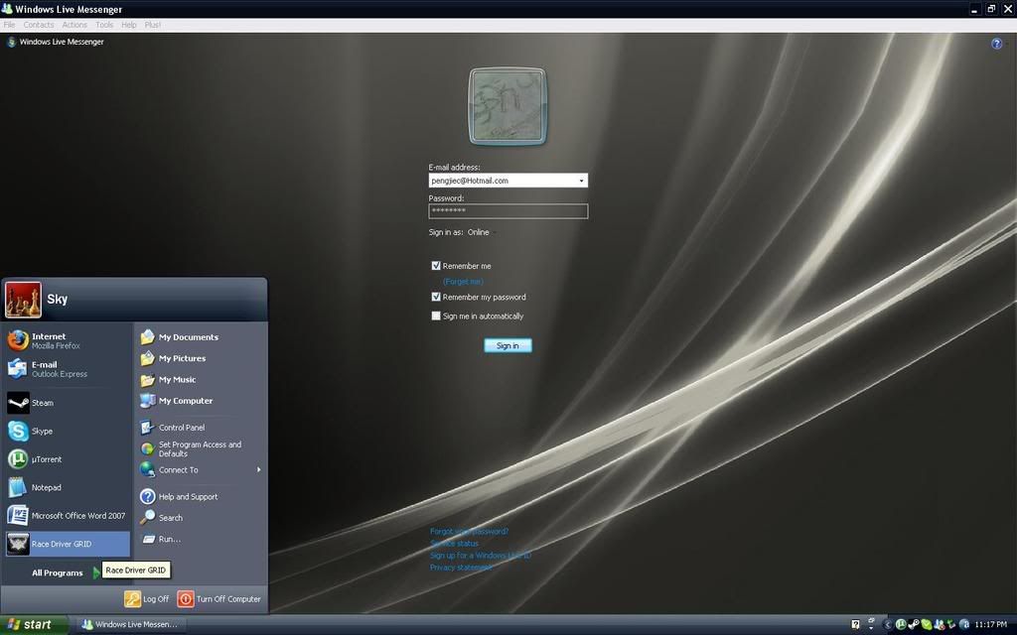Uncheck the Remember me checkbox
The image size is (1017, 635).
click(436, 266)
